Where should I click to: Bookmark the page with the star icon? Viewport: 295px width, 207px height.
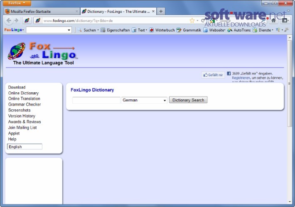point(192,20)
